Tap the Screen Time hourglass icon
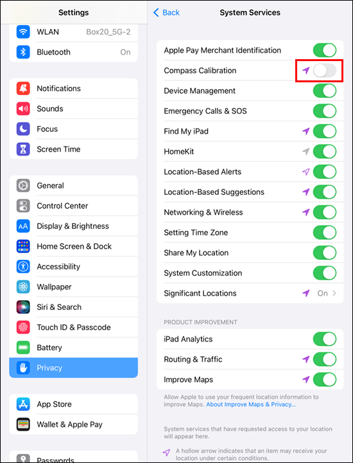353x463 pixels. pyautogui.click(x=23, y=149)
